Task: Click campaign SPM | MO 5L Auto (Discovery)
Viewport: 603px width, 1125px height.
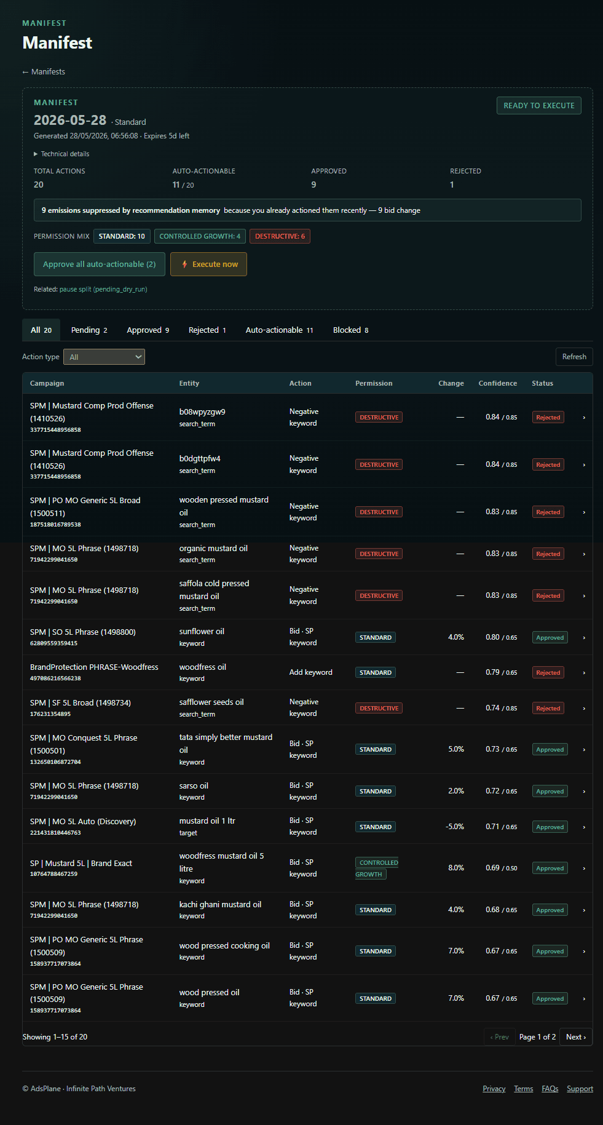Action: click(x=83, y=822)
